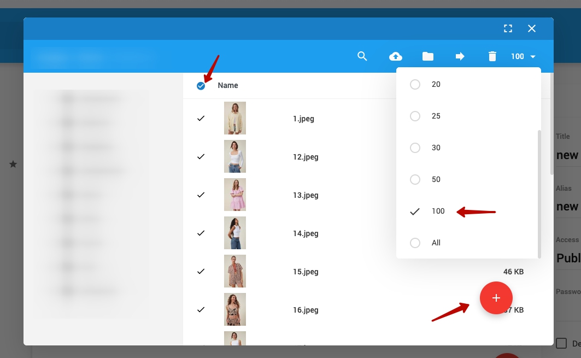Toggle fullscreen for the file dialog

508,28
